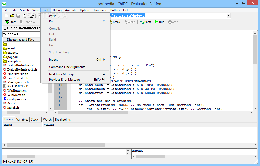Click the code editor vertical scrollbar thumb
The width and height of the screenshot is (260, 166).
(x=255, y=50)
